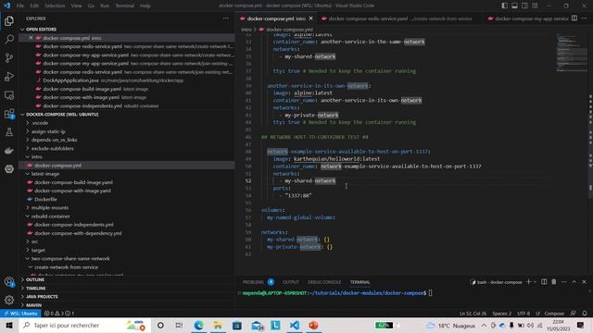The height and width of the screenshot is (333, 593).
Task: Click the Windows taskbar search box
Action: (x=84, y=325)
